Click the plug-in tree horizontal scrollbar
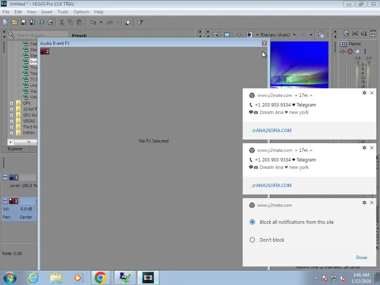The image size is (380, 285). point(26,142)
